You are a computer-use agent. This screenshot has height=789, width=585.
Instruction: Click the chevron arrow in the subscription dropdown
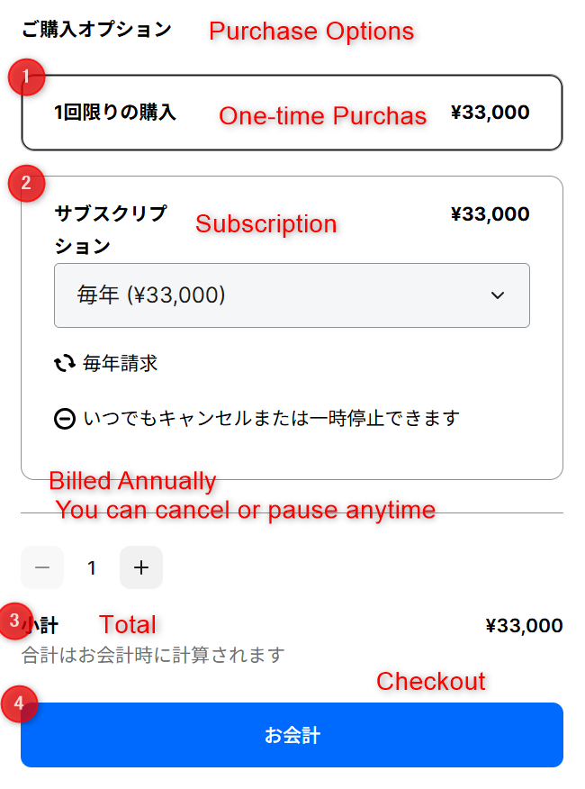(498, 295)
